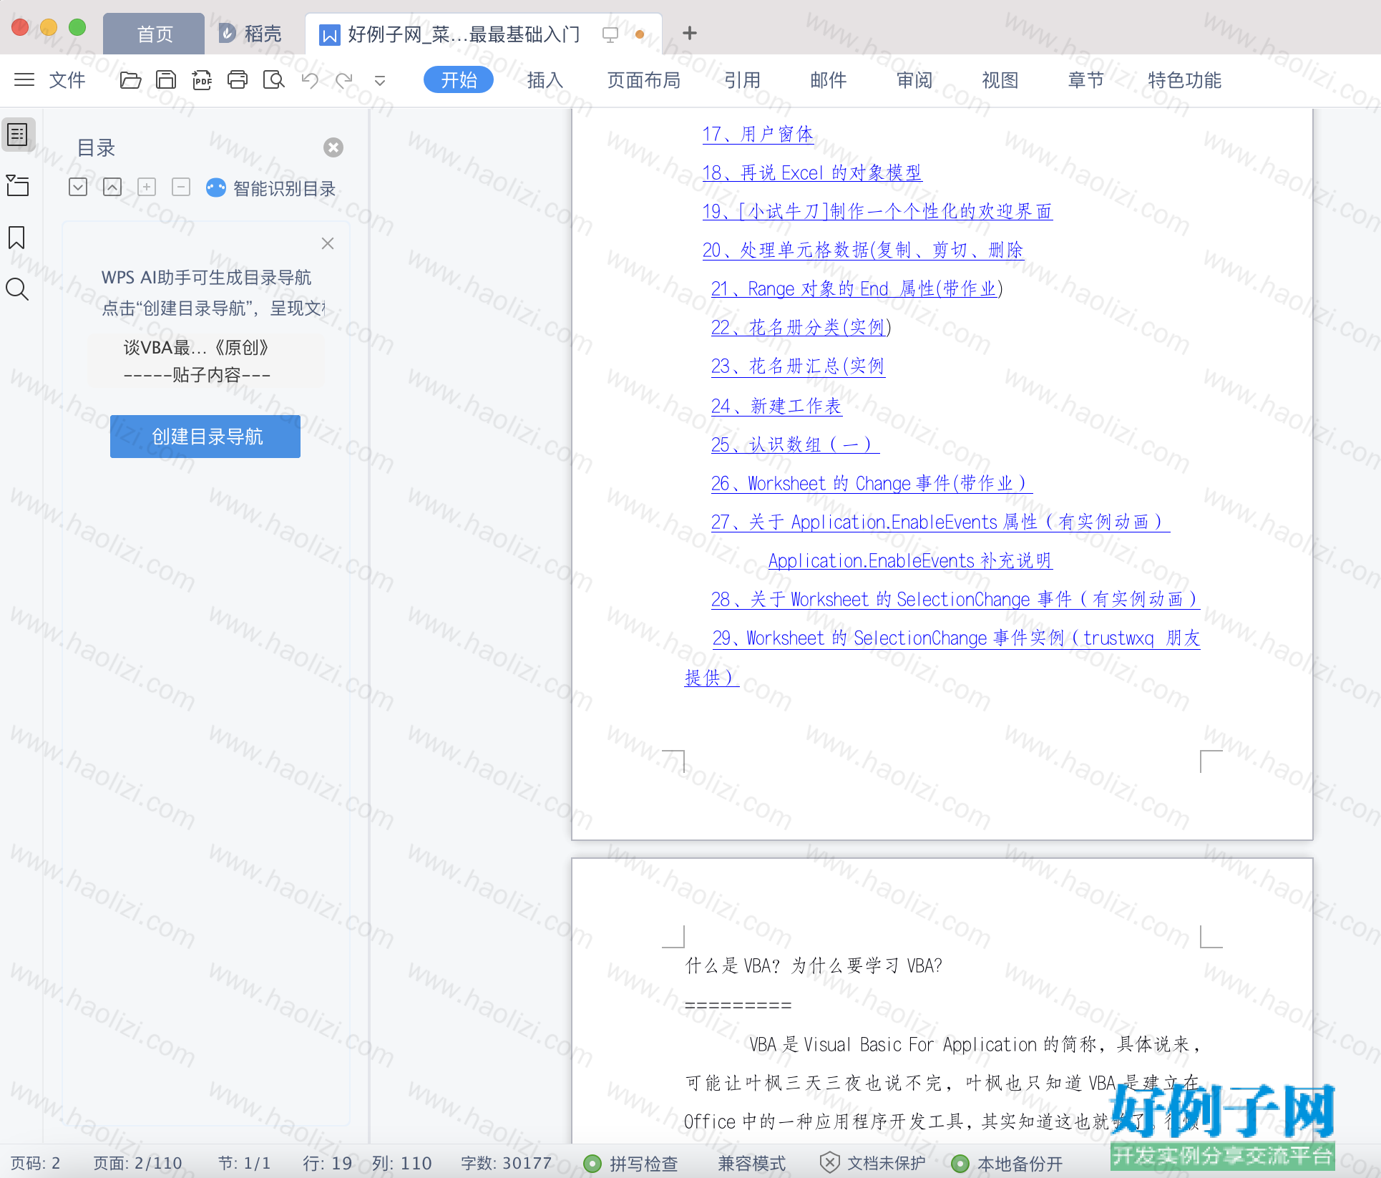Click the promote level plus icon

[147, 187]
